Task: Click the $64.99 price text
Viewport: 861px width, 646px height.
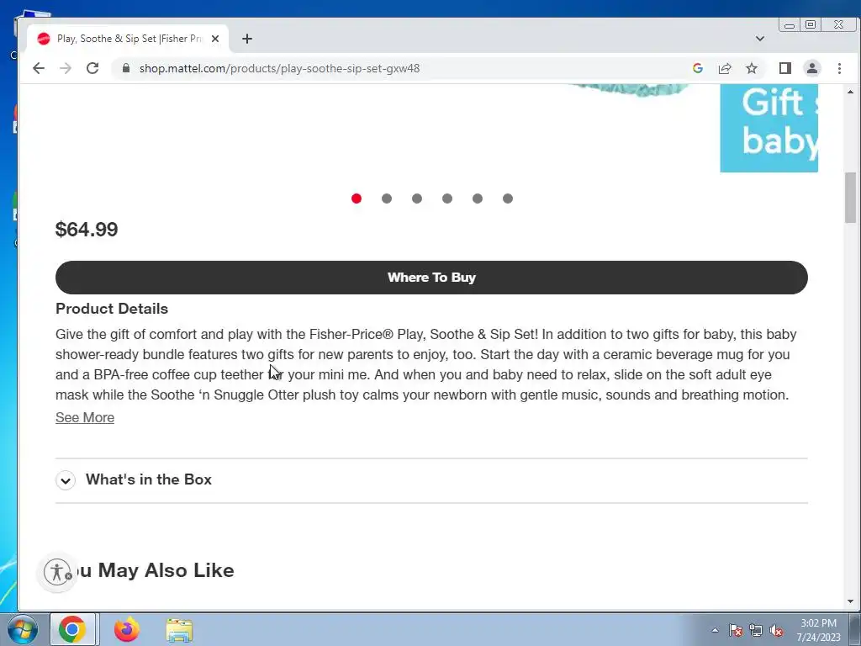Action: coord(87,229)
